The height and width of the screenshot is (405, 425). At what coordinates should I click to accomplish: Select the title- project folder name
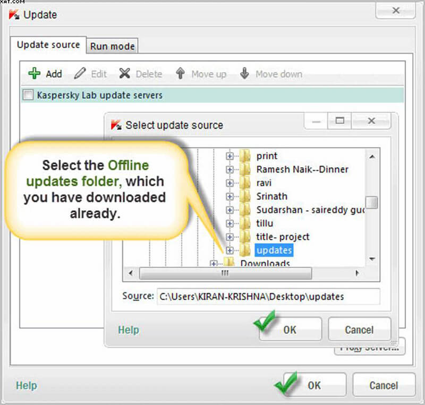[283, 237]
